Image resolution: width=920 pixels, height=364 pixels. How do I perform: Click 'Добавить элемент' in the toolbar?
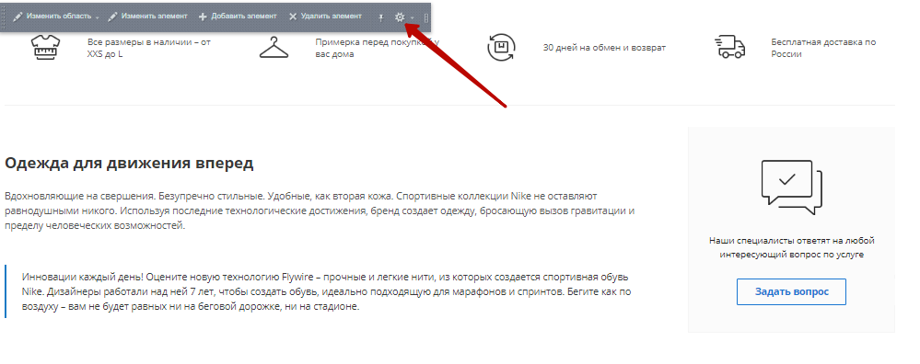click(238, 17)
